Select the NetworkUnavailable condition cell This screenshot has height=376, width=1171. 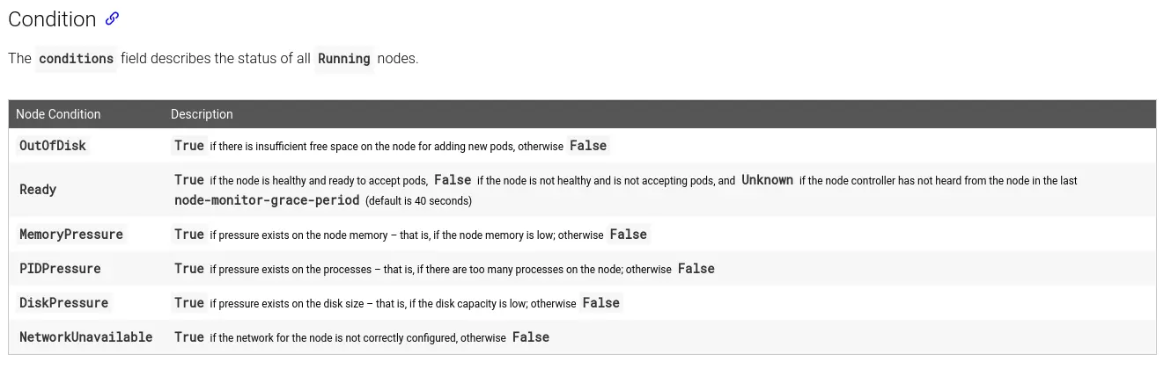tap(85, 337)
